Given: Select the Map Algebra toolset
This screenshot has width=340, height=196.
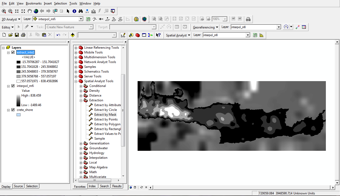Looking at the screenshot, I should click(x=98, y=167).
